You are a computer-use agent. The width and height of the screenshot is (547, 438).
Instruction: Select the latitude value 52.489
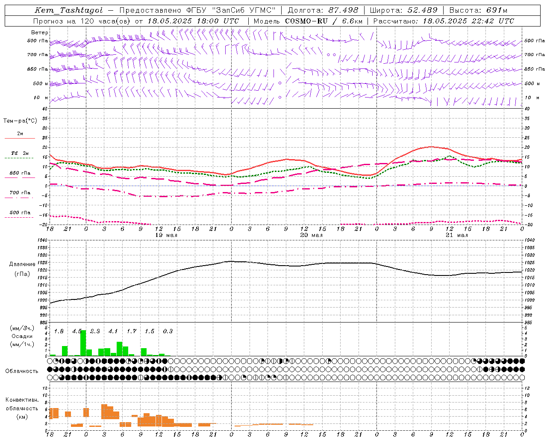[422, 10]
